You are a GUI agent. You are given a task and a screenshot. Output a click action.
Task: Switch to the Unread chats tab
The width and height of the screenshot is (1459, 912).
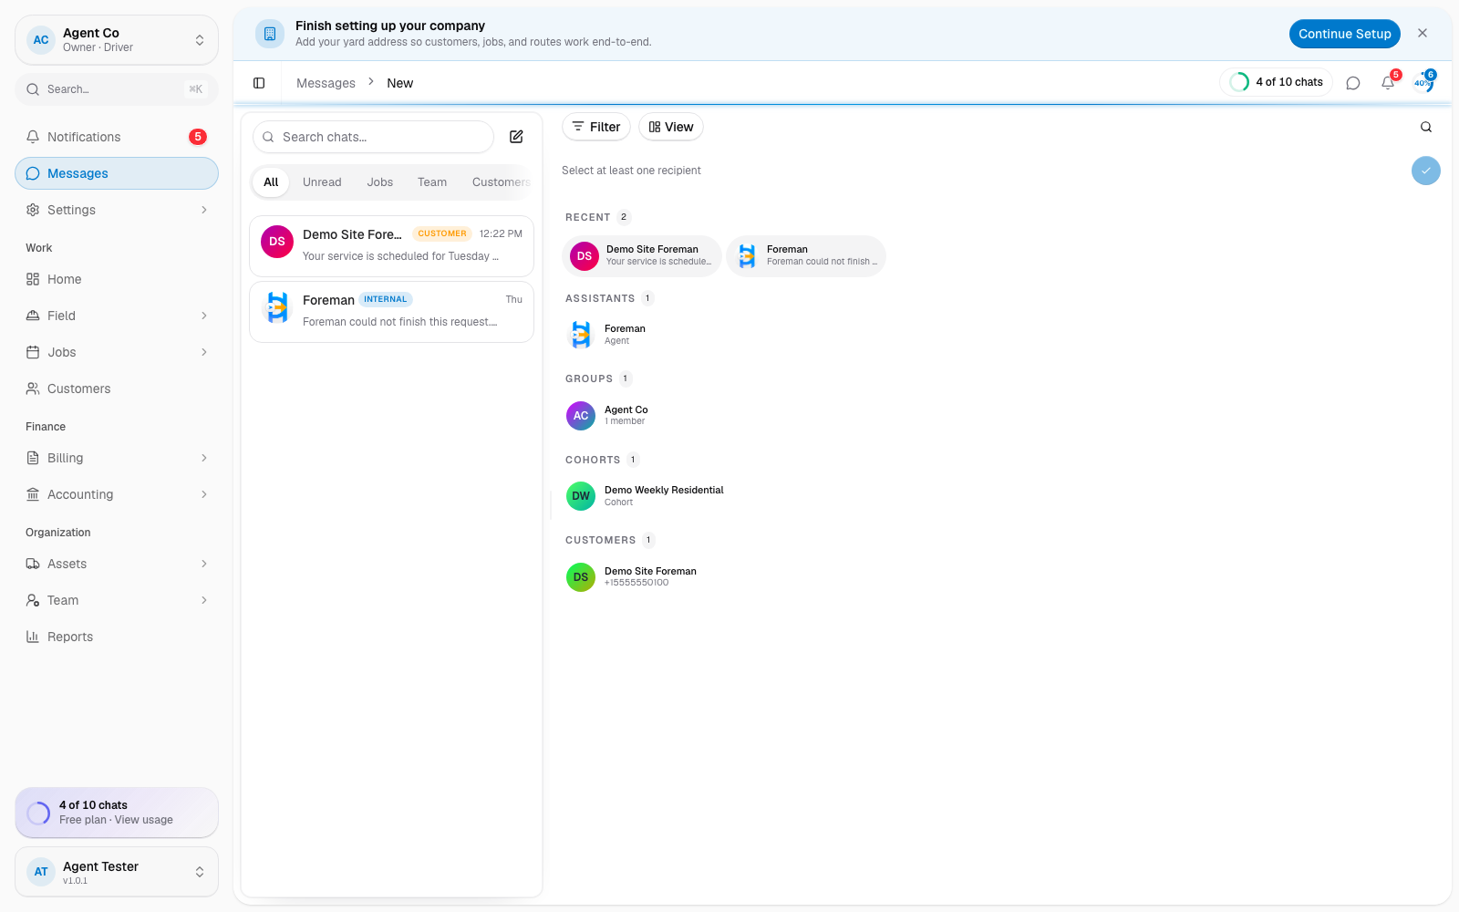tap(322, 182)
